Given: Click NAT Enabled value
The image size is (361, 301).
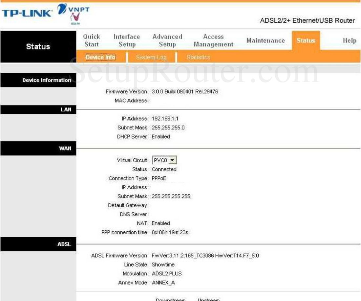Looking at the screenshot, I should click(161, 223).
